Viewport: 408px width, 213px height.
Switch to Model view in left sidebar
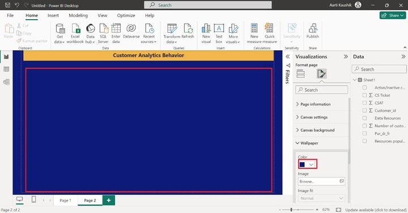[6, 82]
